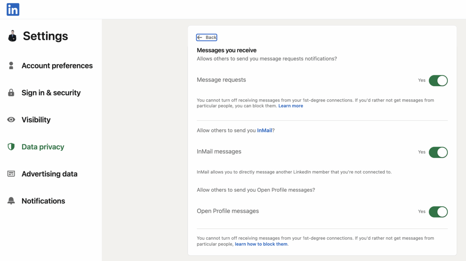This screenshot has width=466, height=261.
Task: Switch to the Visibility settings section
Action: tap(36, 120)
